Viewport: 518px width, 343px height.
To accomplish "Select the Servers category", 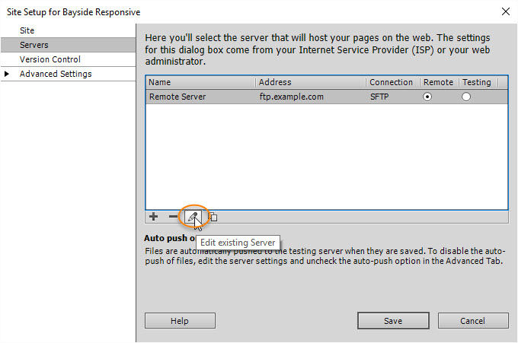I will 68,45.
